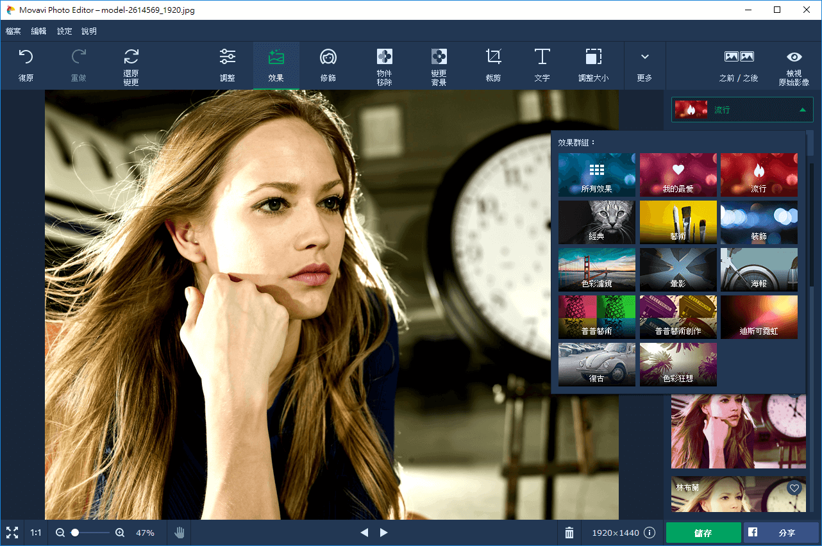Click the Facebook 分享 (Share) button
This screenshot has width=822, height=546.
tap(780, 533)
